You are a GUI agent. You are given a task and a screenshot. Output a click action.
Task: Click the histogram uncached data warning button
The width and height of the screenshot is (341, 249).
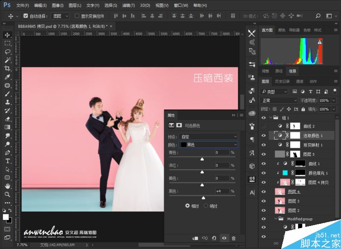point(320,42)
